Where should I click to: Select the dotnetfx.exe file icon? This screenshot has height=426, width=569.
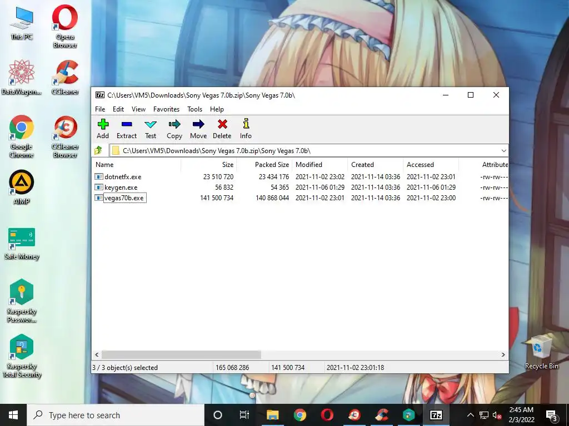(99, 177)
